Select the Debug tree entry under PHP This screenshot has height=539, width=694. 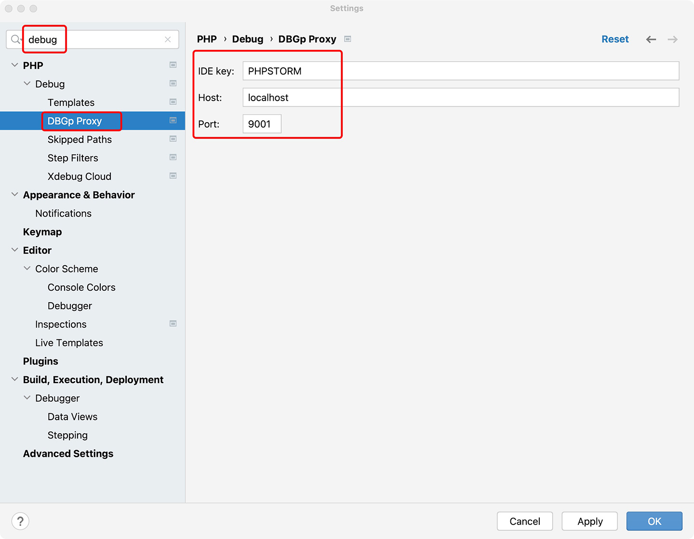[50, 84]
